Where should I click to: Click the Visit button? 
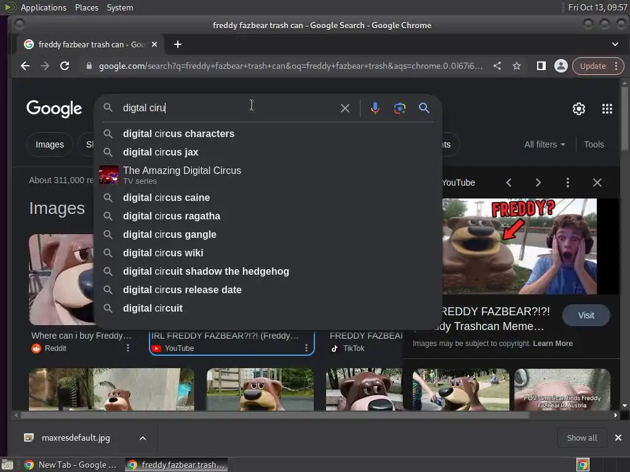586,315
